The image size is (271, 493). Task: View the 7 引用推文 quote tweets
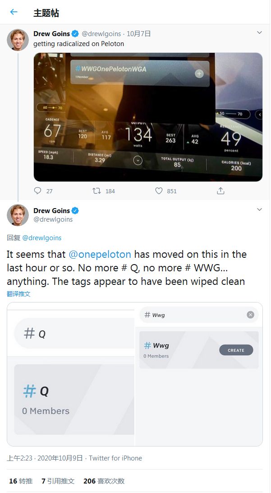click(x=58, y=481)
